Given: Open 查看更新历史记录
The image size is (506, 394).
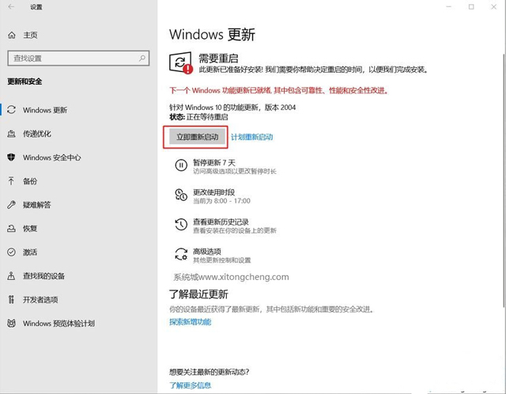Looking at the screenshot, I should [x=221, y=222].
